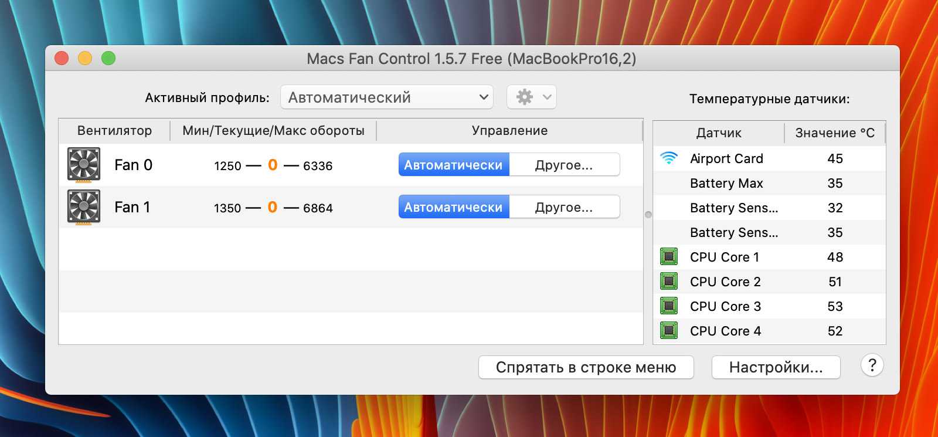
Task: Click the panel splitter handle between tables
Action: [648, 215]
